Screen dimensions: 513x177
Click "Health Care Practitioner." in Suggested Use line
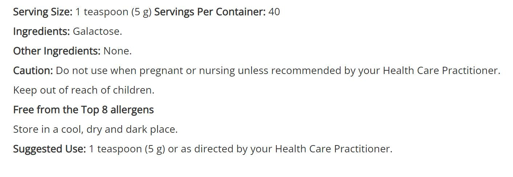pyautogui.click(x=334, y=149)
